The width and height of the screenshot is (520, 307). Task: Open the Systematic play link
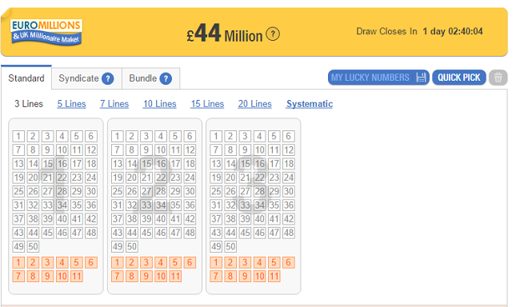click(x=310, y=104)
